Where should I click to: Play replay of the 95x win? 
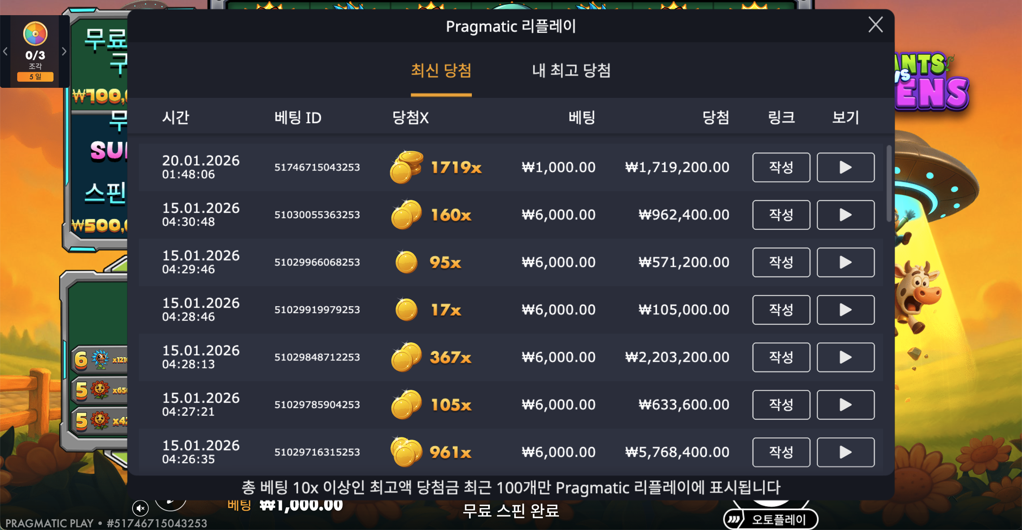[846, 262]
